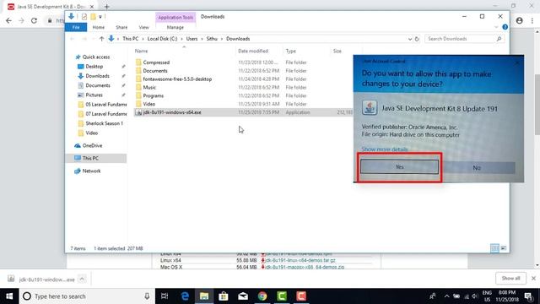This screenshot has width=540, height=304.
Task: Sort by Date modified column header
Action: pos(253,51)
